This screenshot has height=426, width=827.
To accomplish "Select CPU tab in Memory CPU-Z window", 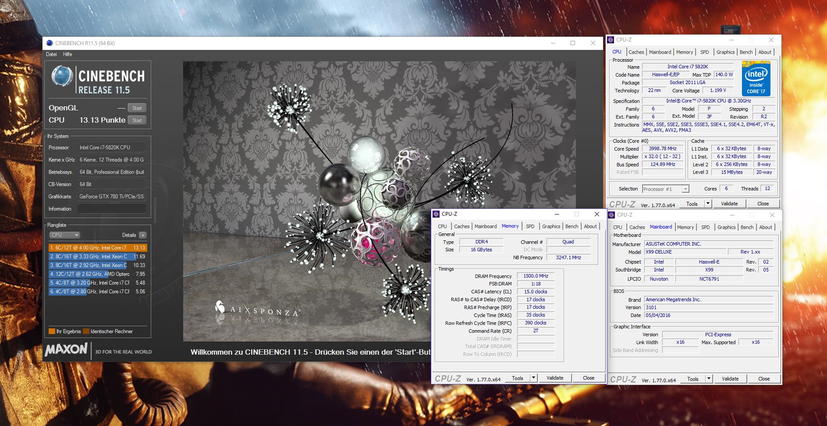I will tap(442, 226).
